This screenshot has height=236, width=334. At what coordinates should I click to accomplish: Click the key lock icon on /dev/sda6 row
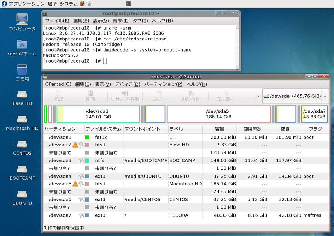pos(81,199)
